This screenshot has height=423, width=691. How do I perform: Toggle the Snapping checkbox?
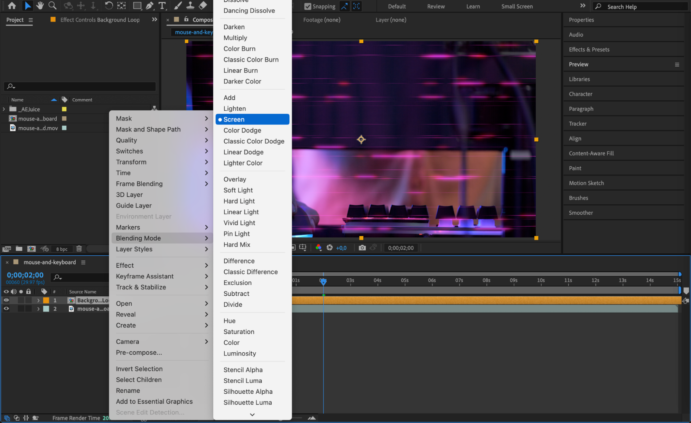[308, 6]
